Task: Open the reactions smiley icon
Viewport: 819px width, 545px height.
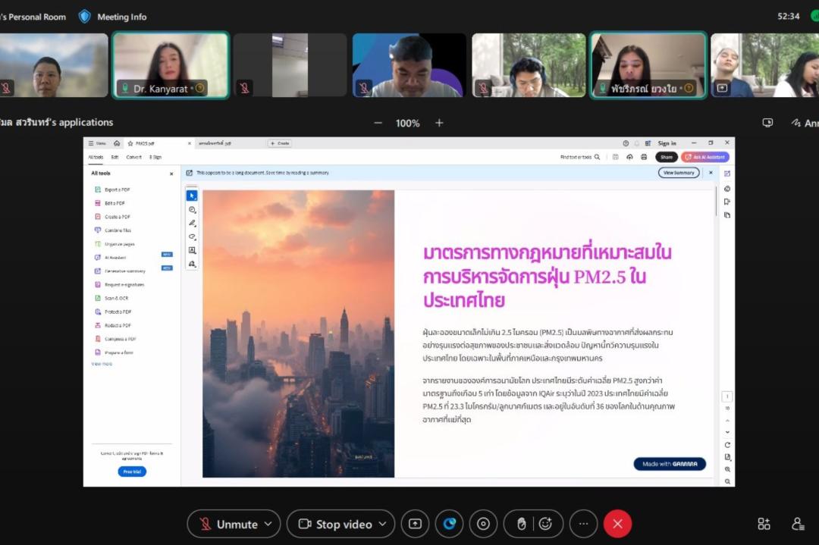Action: pyautogui.click(x=545, y=524)
